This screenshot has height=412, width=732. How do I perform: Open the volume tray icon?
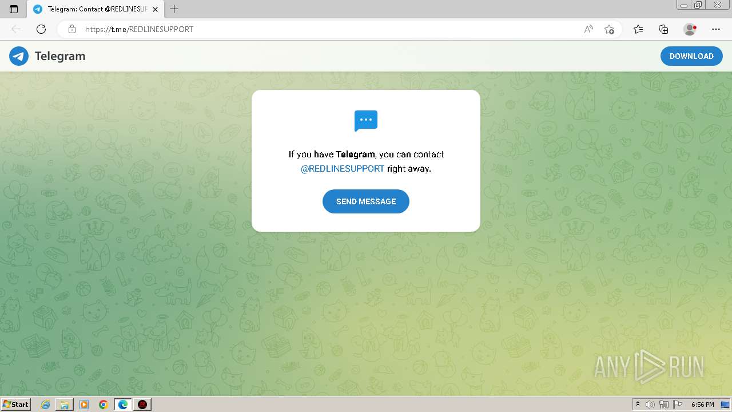[x=650, y=405]
